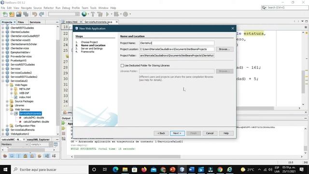
Task: Click the Project Name text field
Action: click(x=177, y=43)
